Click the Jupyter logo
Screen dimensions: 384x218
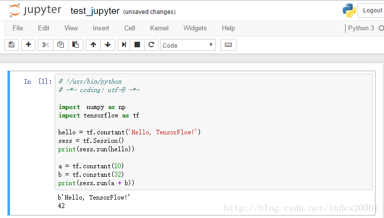[35, 10]
